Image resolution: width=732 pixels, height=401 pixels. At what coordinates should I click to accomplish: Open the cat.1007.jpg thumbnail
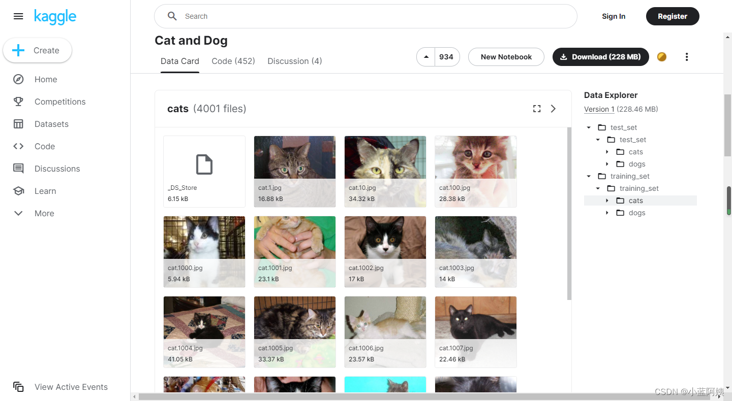coord(476,332)
